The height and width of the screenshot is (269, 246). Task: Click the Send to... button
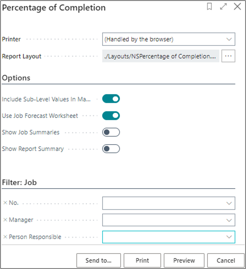pyautogui.click(x=98, y=260)
